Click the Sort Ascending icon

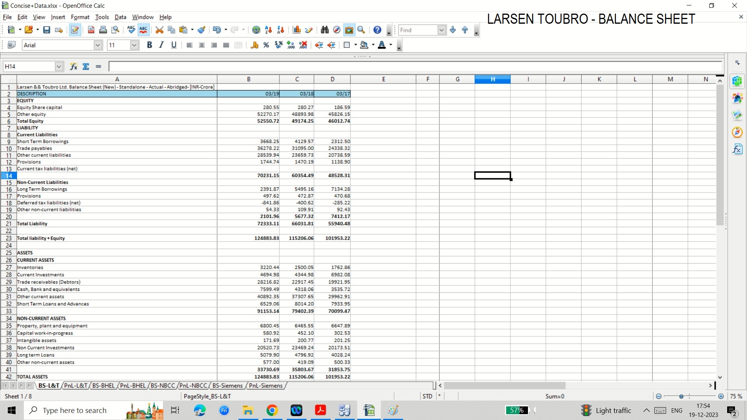coord(268,30)
